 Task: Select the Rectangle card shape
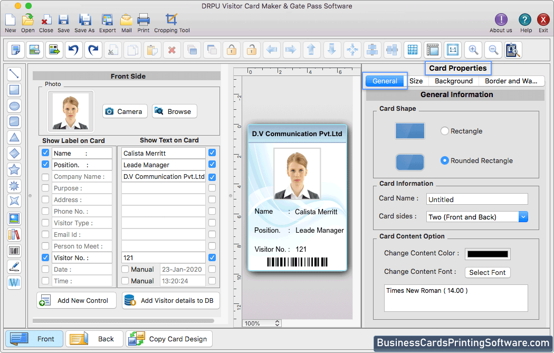coord(444,131)
